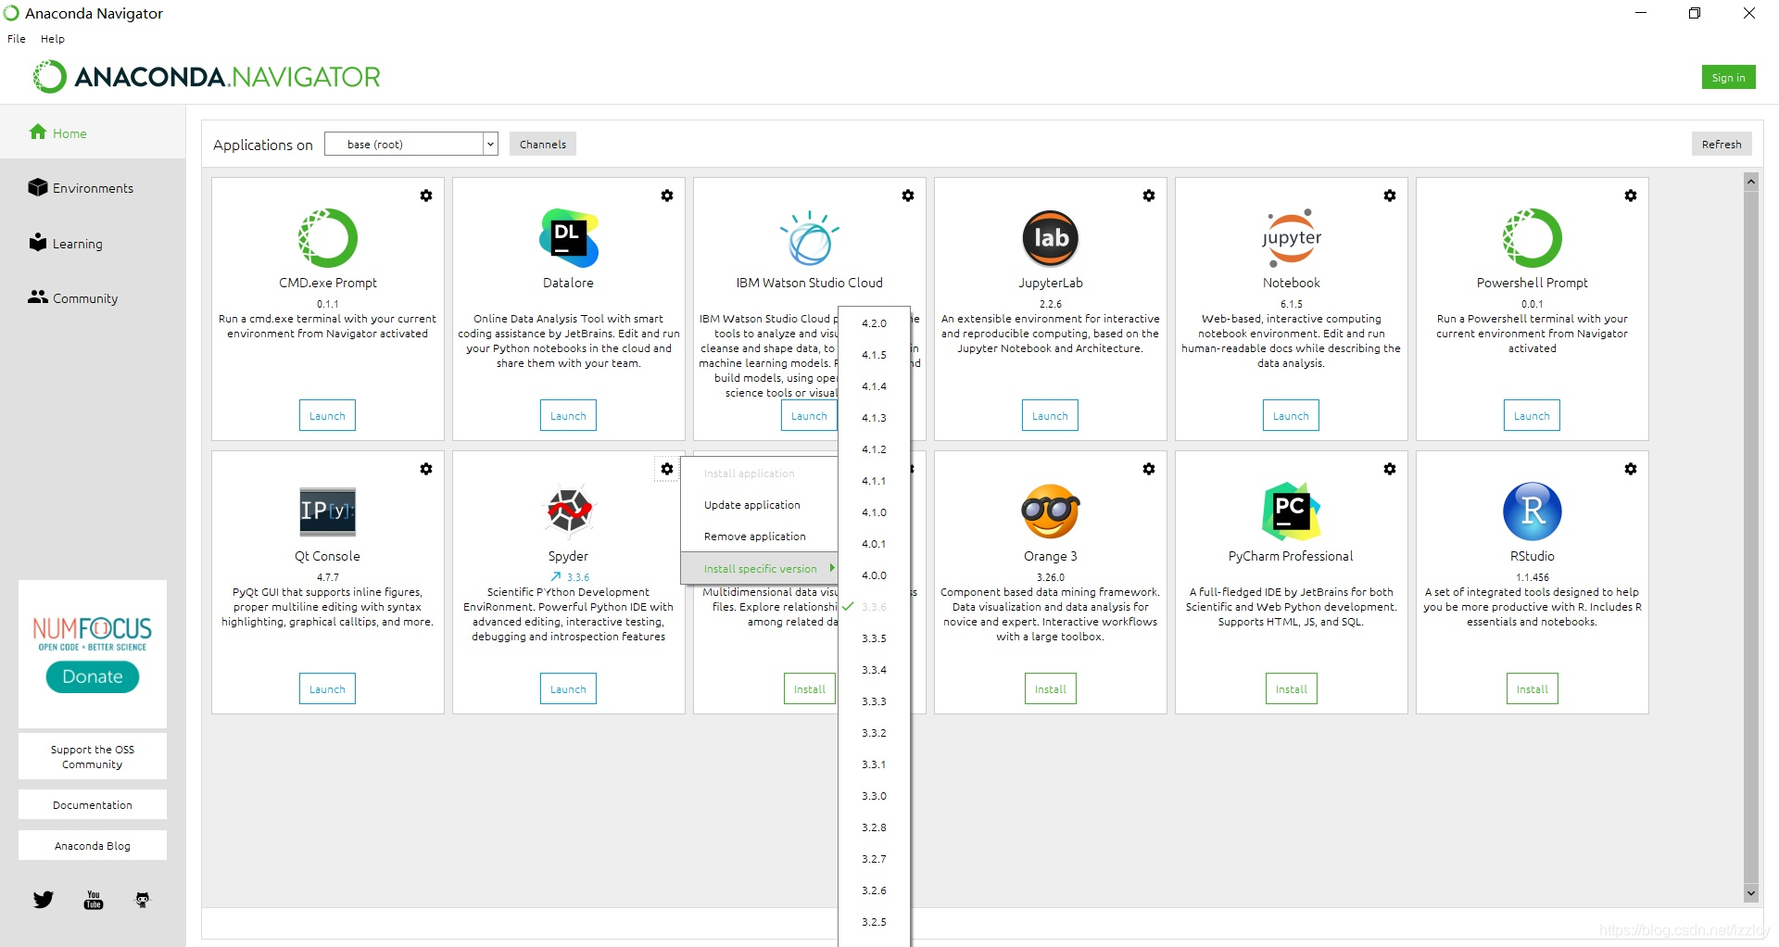Open the Anaconda Blog link

coord(93,846)
